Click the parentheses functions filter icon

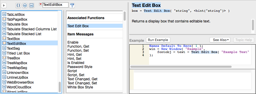click(x=18, y=6)
